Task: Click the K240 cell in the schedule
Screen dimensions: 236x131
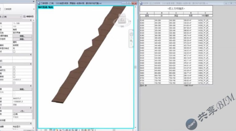Action: [x=147, y=20]
